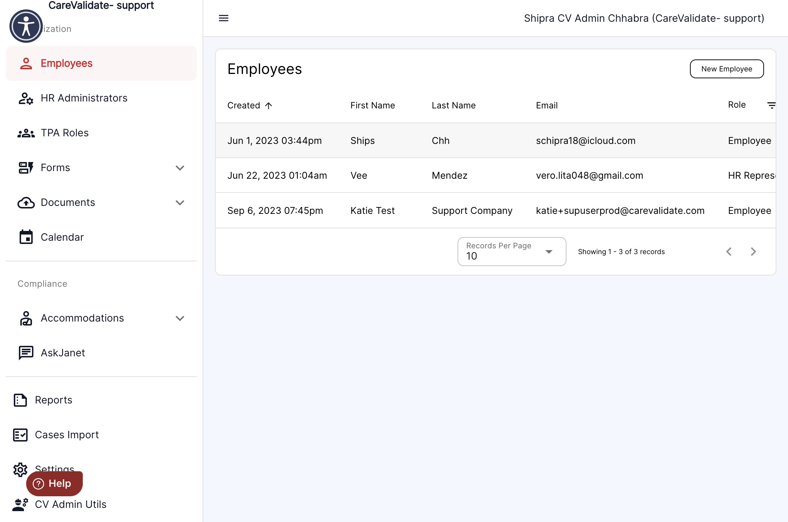Click first name Ships
Viewport: 788px width, 522px height.
click(x=362, y=141)
